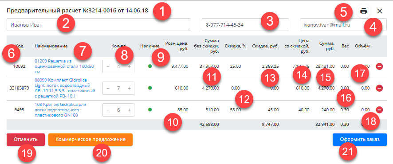Click total without discount 42,688.00
The width and height of the screenshot is (393, 164).
[209, 124]
